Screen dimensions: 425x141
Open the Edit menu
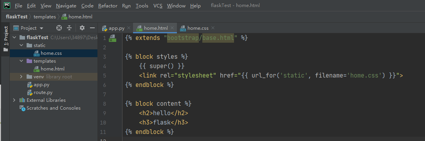pyautogui.click(x=31, y=6)
